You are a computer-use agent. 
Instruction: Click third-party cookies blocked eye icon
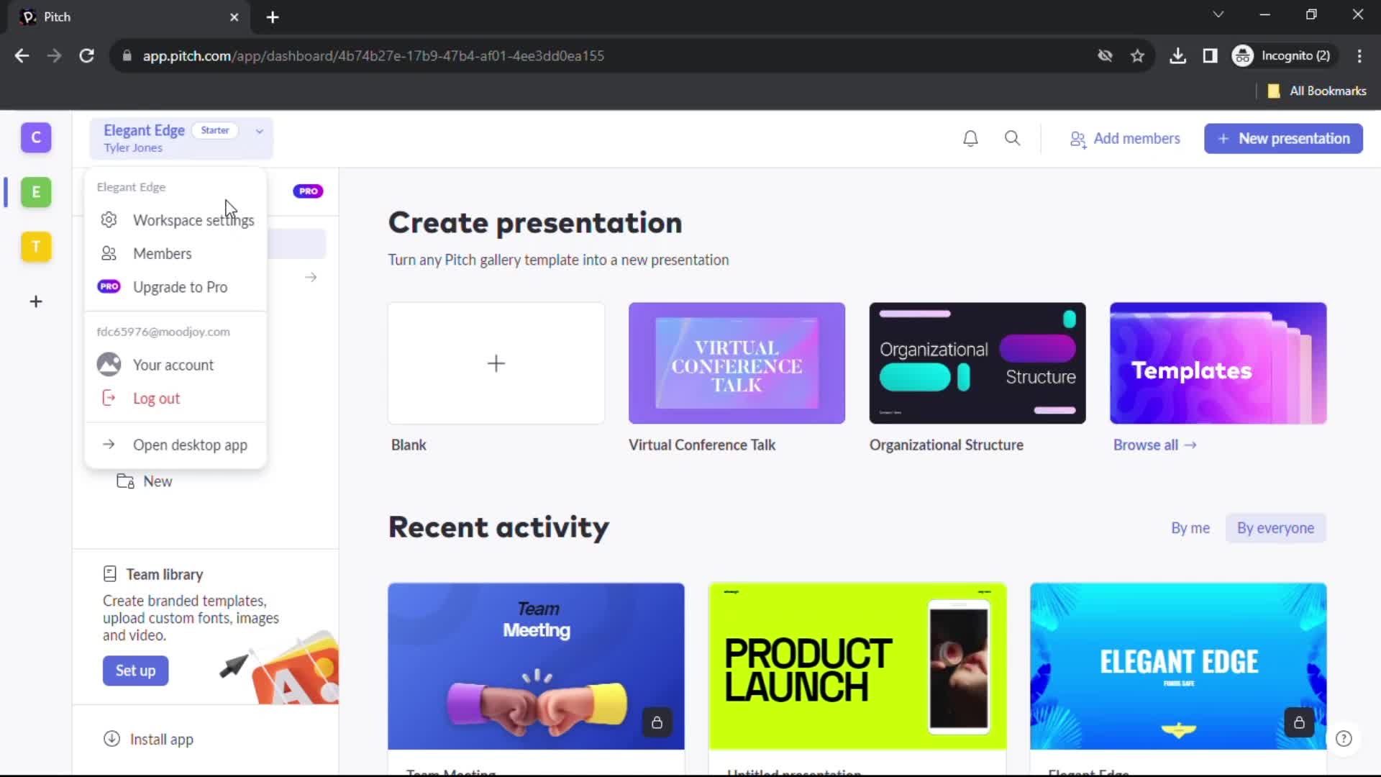1105,55
